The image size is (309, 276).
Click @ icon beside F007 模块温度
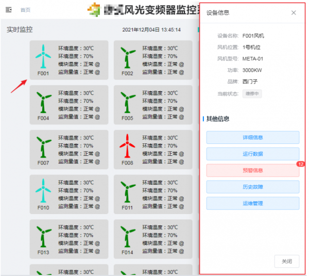pos(97,154)
